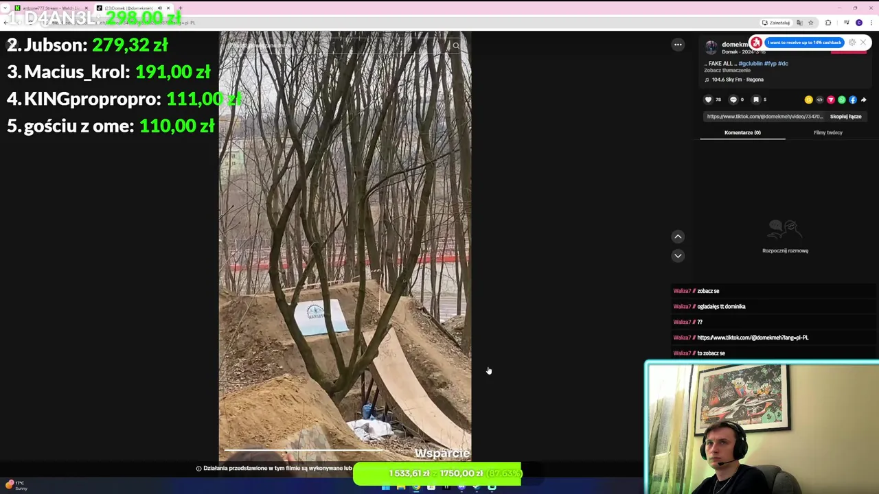Viewport: 879px width, 494px height.
Task: Open the browser extensions puzzle icon
Action: pos(828,23)
